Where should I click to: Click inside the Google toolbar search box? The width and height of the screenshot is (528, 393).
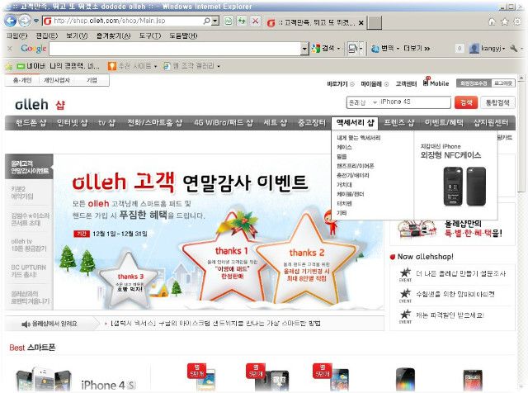click(x=175, y=49)
